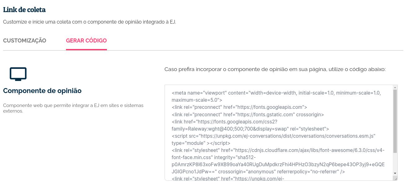Select the GERAR CÓDIGO tab
Screen dimensions: 407x187
tap(86, 41)
